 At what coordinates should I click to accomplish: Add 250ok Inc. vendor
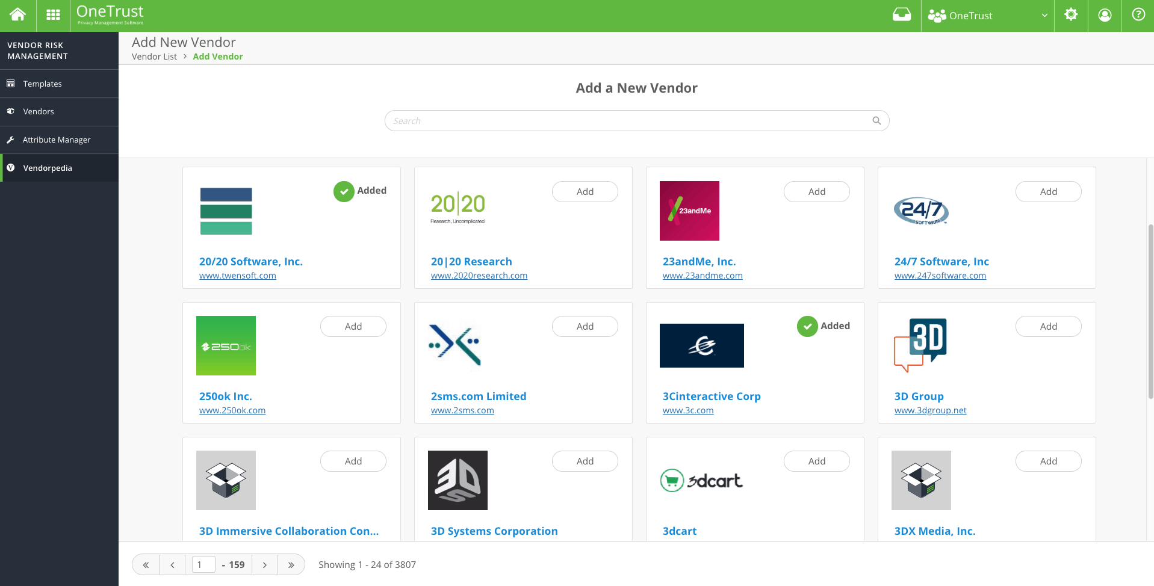[x=353, y=326]
